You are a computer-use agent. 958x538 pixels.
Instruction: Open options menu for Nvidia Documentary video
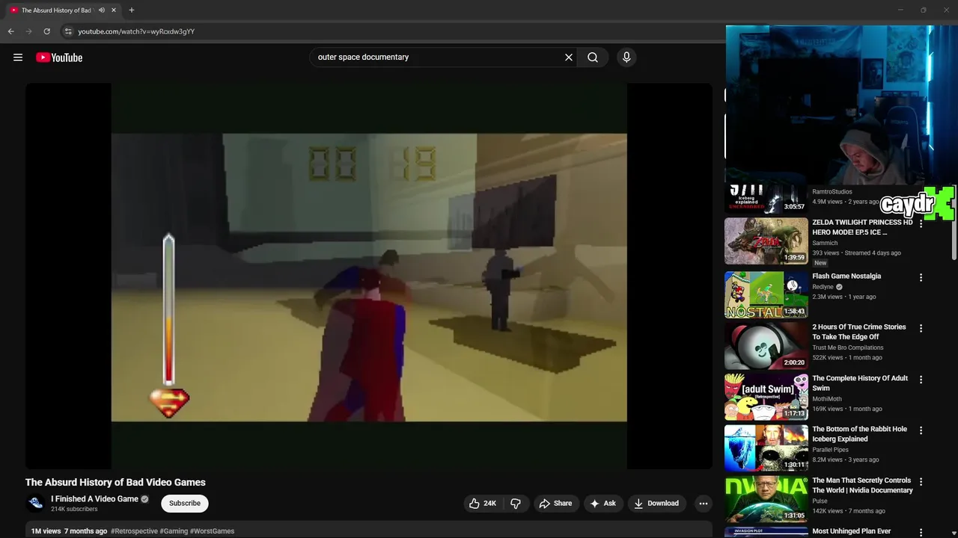921,482
